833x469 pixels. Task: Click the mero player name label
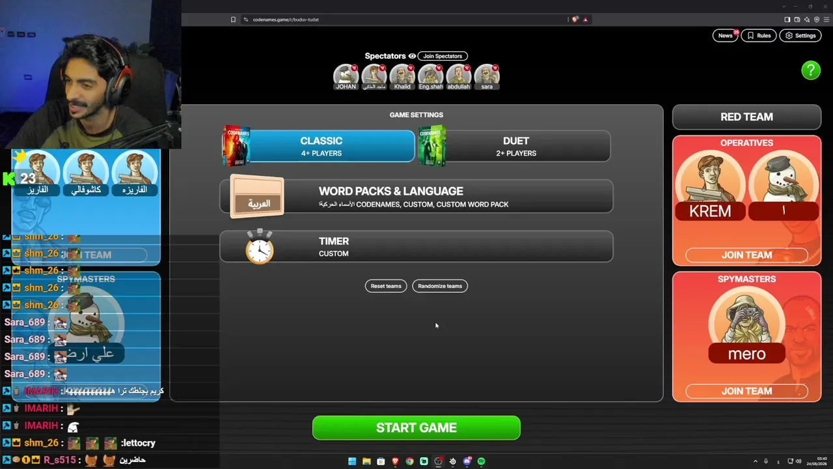pos(746,354)
